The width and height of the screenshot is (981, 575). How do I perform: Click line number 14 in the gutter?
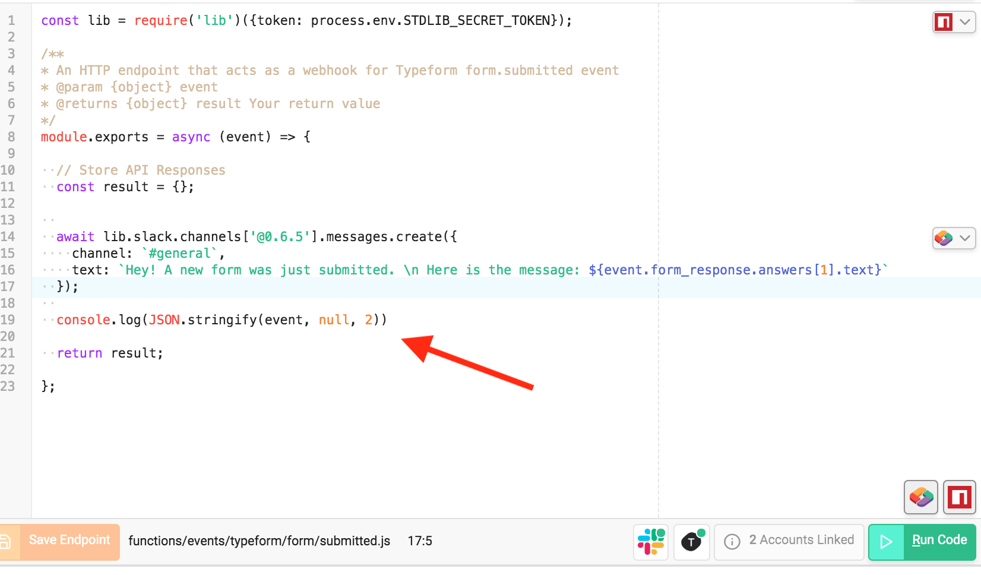pos(8,236)
